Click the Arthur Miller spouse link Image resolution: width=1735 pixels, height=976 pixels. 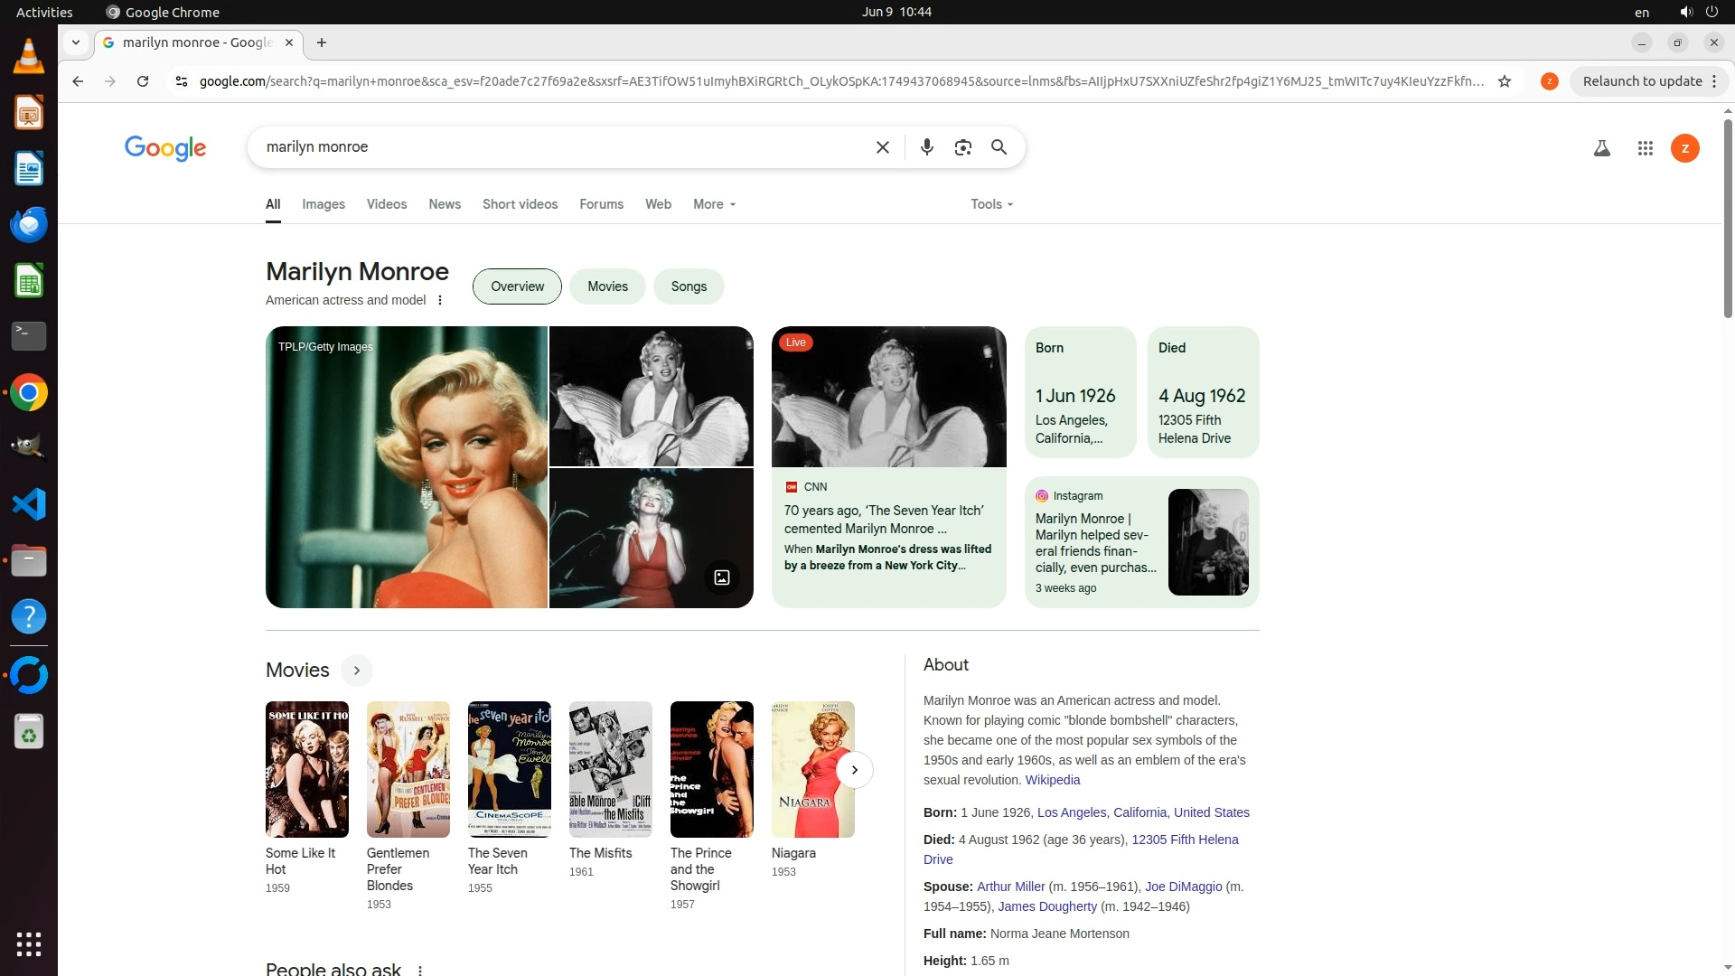tap(1010, 887)
